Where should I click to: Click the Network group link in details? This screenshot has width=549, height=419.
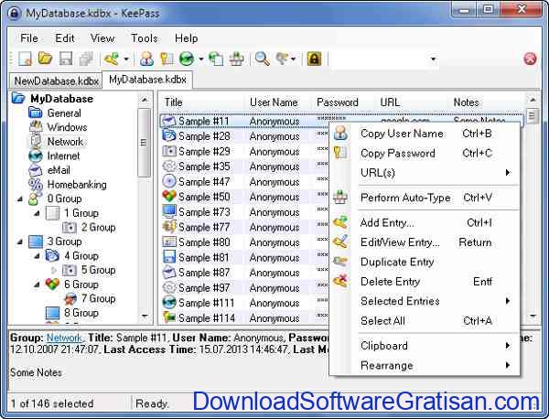64,338
